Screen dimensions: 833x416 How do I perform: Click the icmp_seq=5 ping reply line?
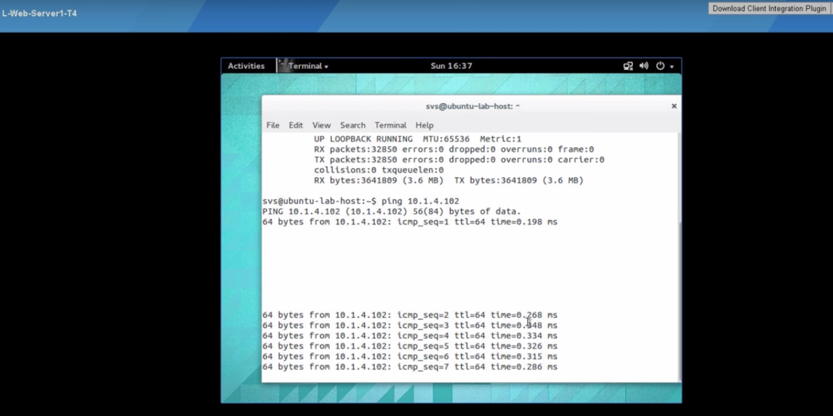coord(410,346)
